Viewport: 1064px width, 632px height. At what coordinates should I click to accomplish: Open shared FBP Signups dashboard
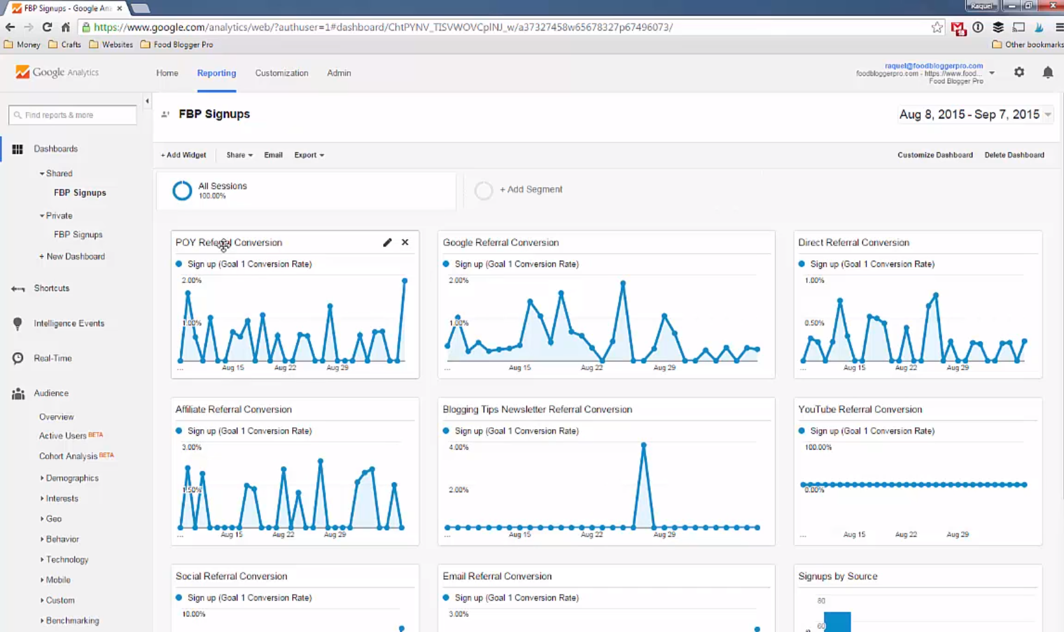coord(80,193)
